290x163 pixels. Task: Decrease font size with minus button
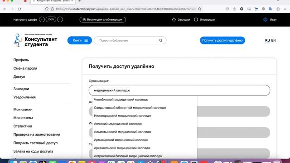click(x=60, y=19)
